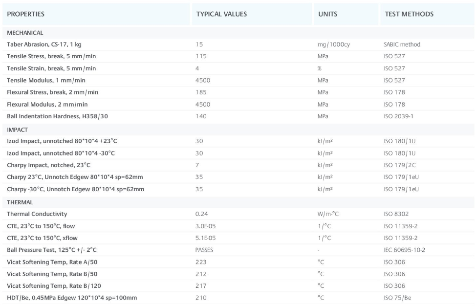Screen dimensions: 476x306
Task: Click the MECHANICAL section heading row
Action: 25,33
